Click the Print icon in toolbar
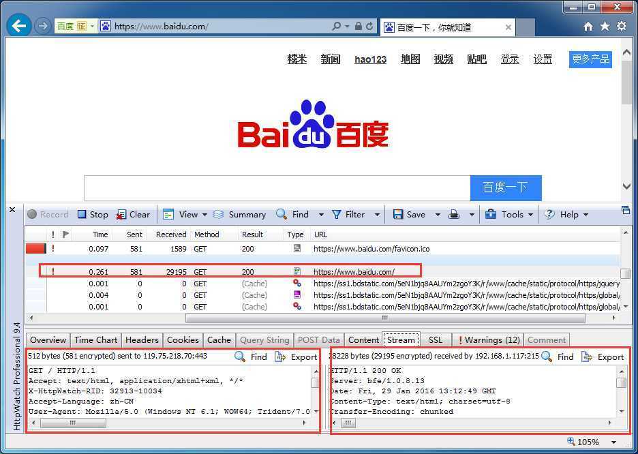 [454, 214]
